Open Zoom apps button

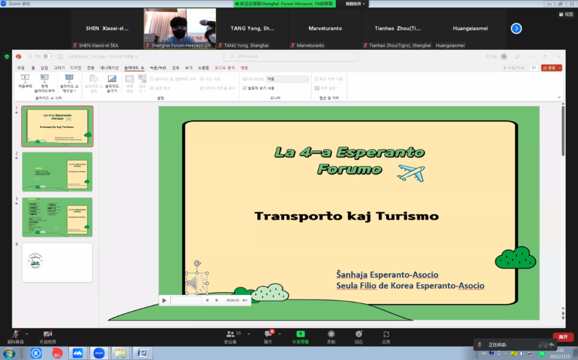click(x=386, y=336)
